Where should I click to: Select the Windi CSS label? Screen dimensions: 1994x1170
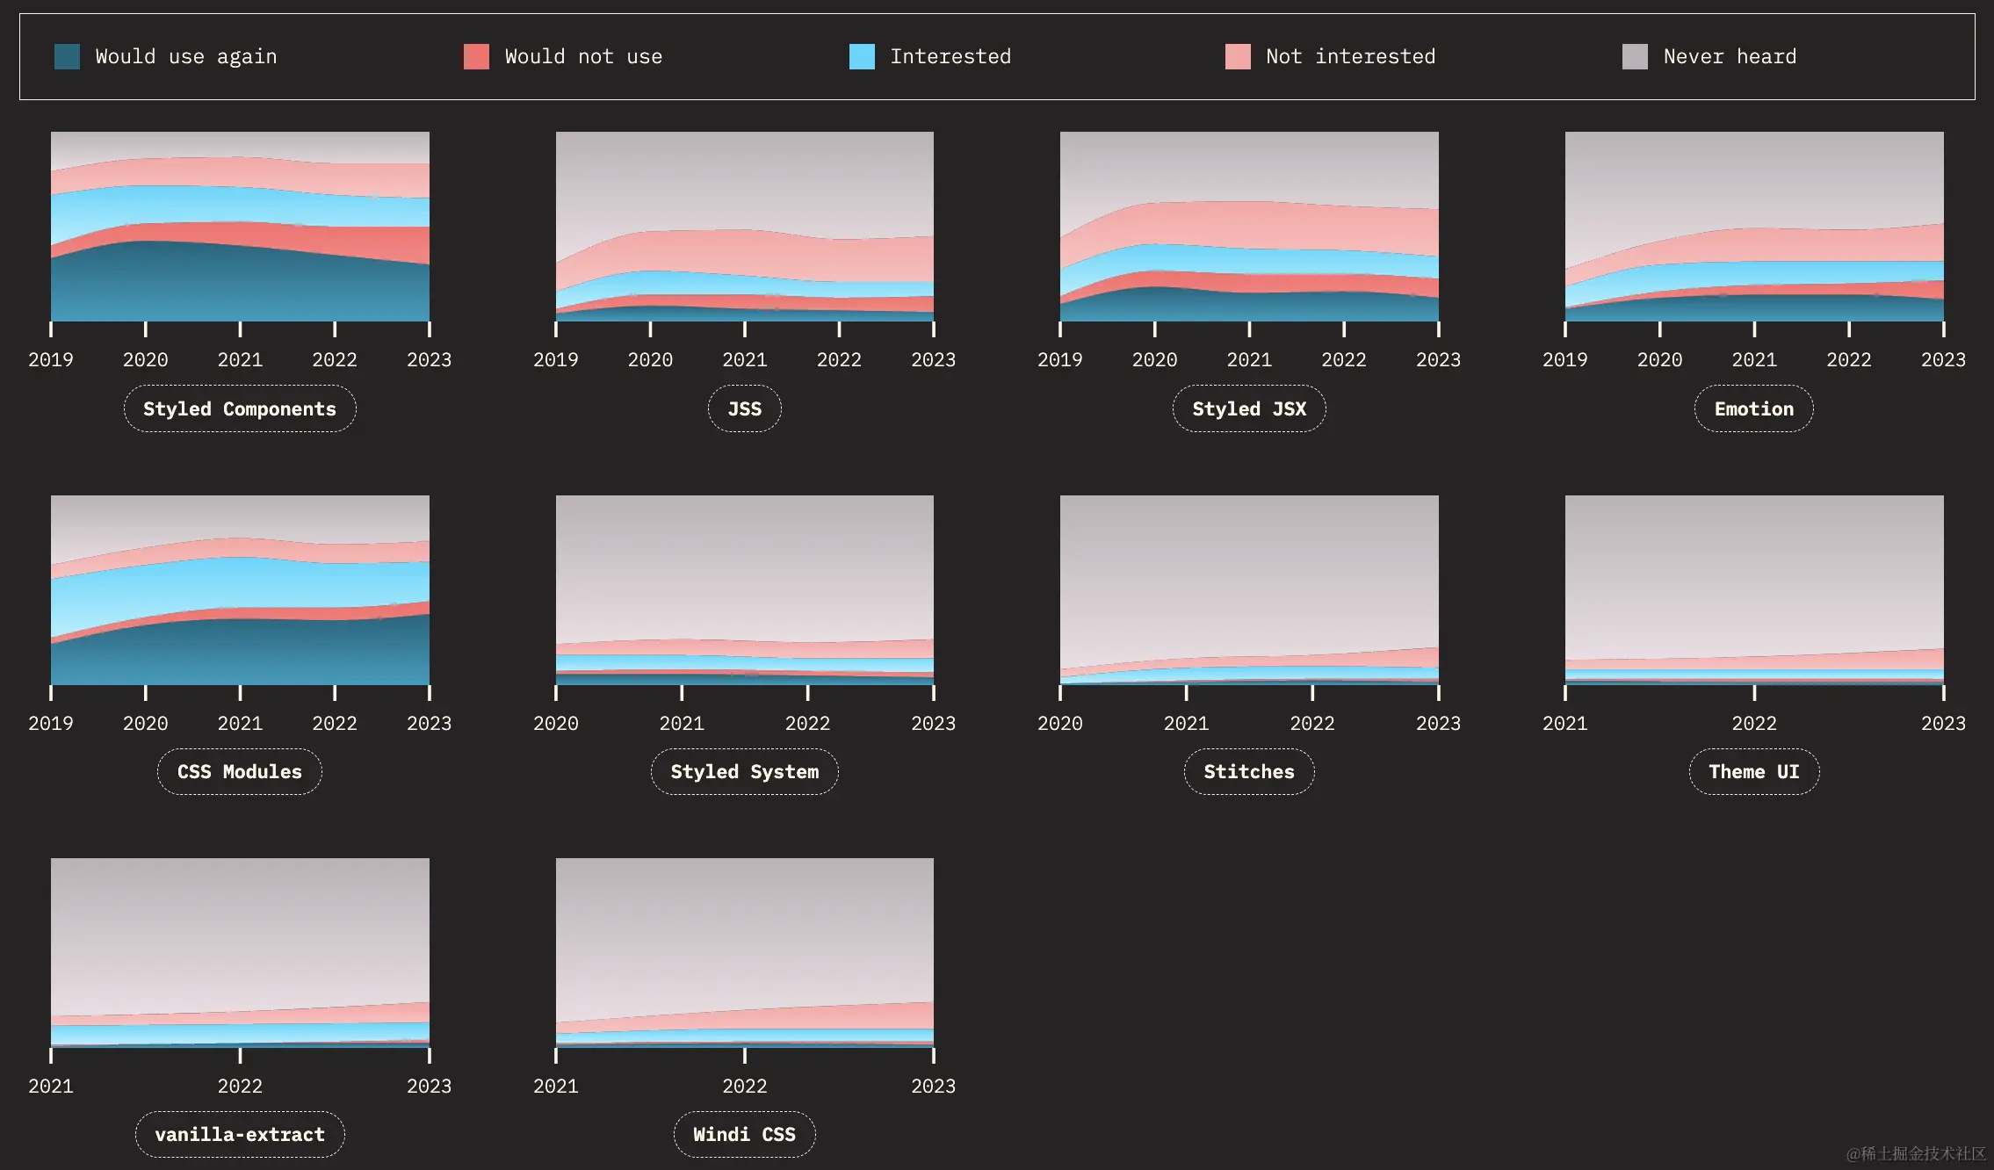click(744, 1135)
